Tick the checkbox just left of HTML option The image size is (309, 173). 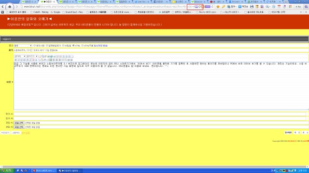(63, 46)
